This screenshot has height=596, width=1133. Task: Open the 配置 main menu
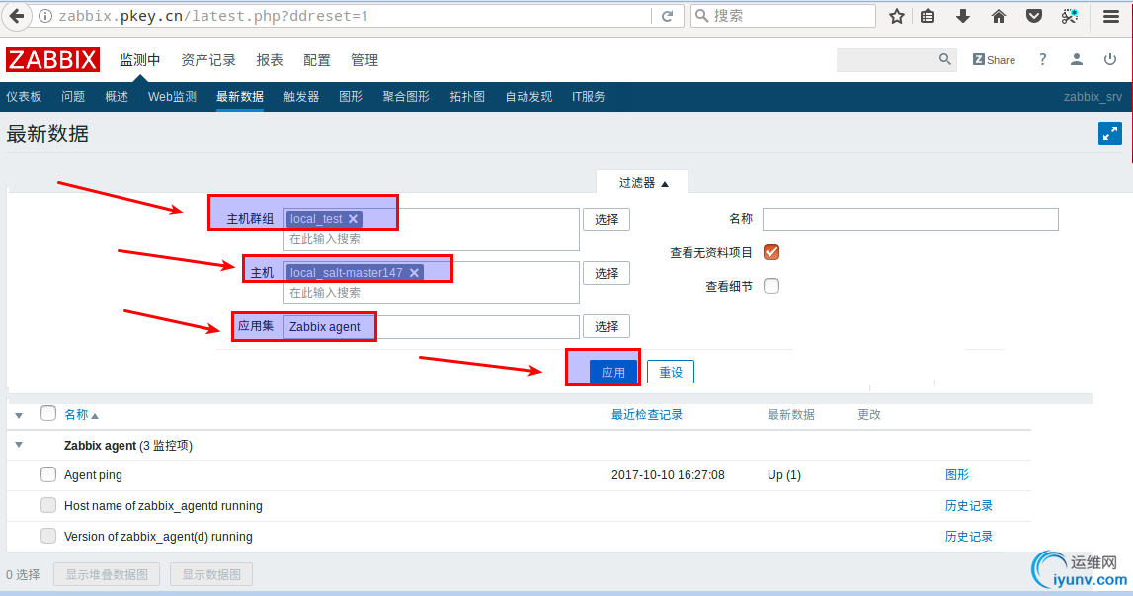pos(316,60)
